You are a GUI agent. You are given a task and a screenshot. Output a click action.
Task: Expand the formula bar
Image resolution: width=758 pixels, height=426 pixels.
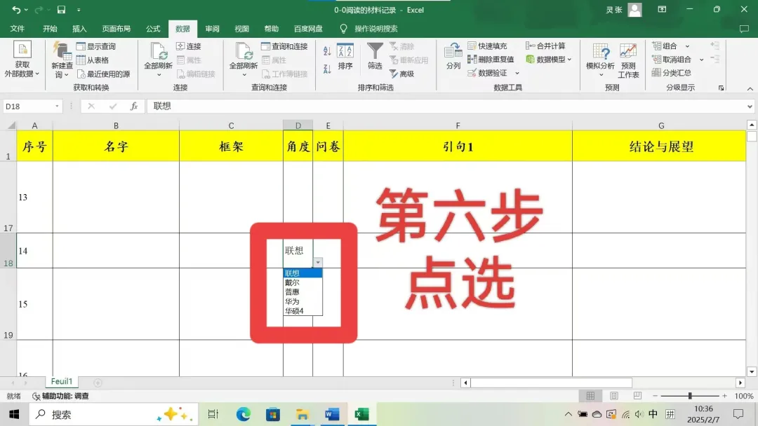point(750,106)
